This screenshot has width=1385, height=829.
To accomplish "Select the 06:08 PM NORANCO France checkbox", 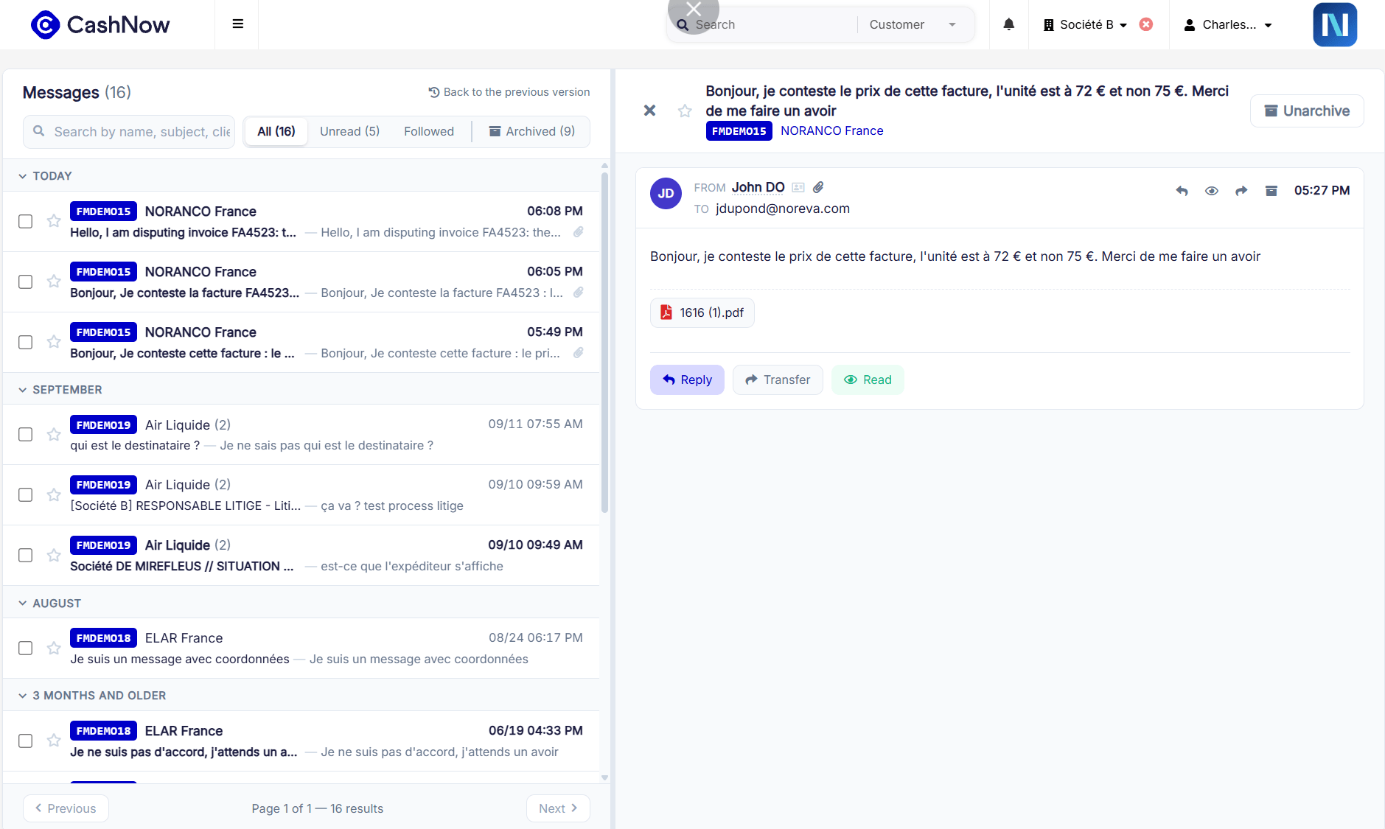I will [x=26, y=221].
